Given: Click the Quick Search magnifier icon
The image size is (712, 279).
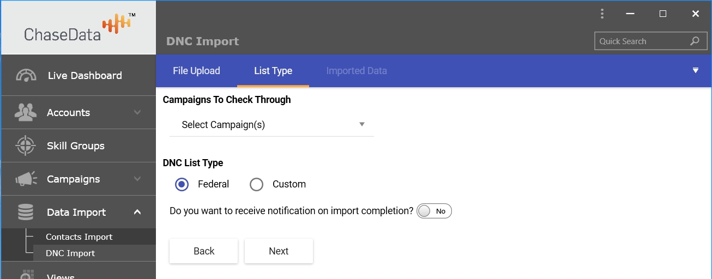Looking at the screenshot, I should point(695,41).
